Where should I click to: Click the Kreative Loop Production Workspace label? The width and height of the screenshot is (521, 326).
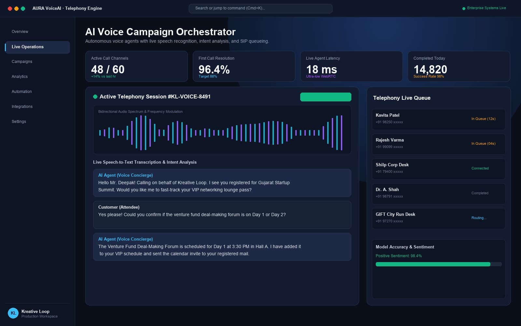39,314
